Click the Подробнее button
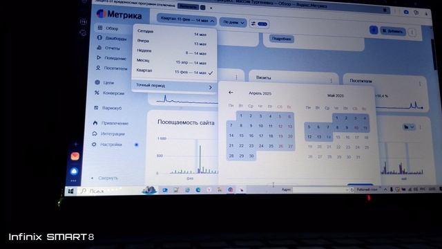 pos(282,39)
